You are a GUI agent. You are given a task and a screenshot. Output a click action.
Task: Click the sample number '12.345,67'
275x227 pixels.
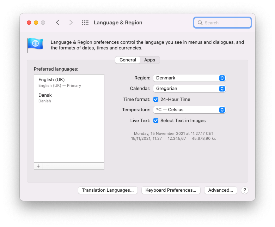click(177, 138)
